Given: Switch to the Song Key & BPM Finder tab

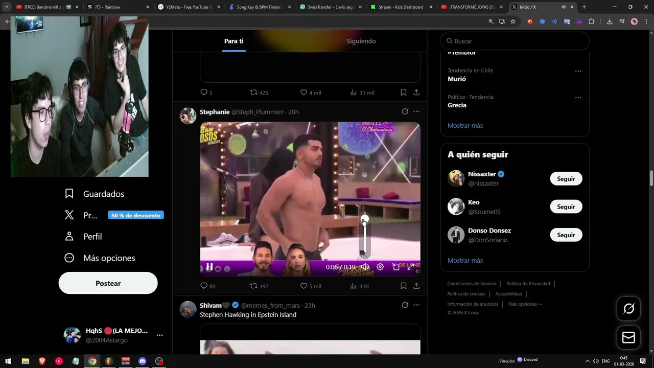Looking at the screenshot, I should point(259,7).
